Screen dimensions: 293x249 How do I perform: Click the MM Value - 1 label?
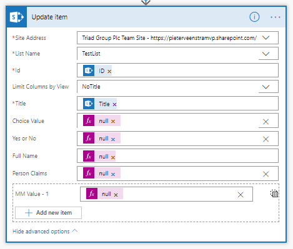click(x=32, y=194)
